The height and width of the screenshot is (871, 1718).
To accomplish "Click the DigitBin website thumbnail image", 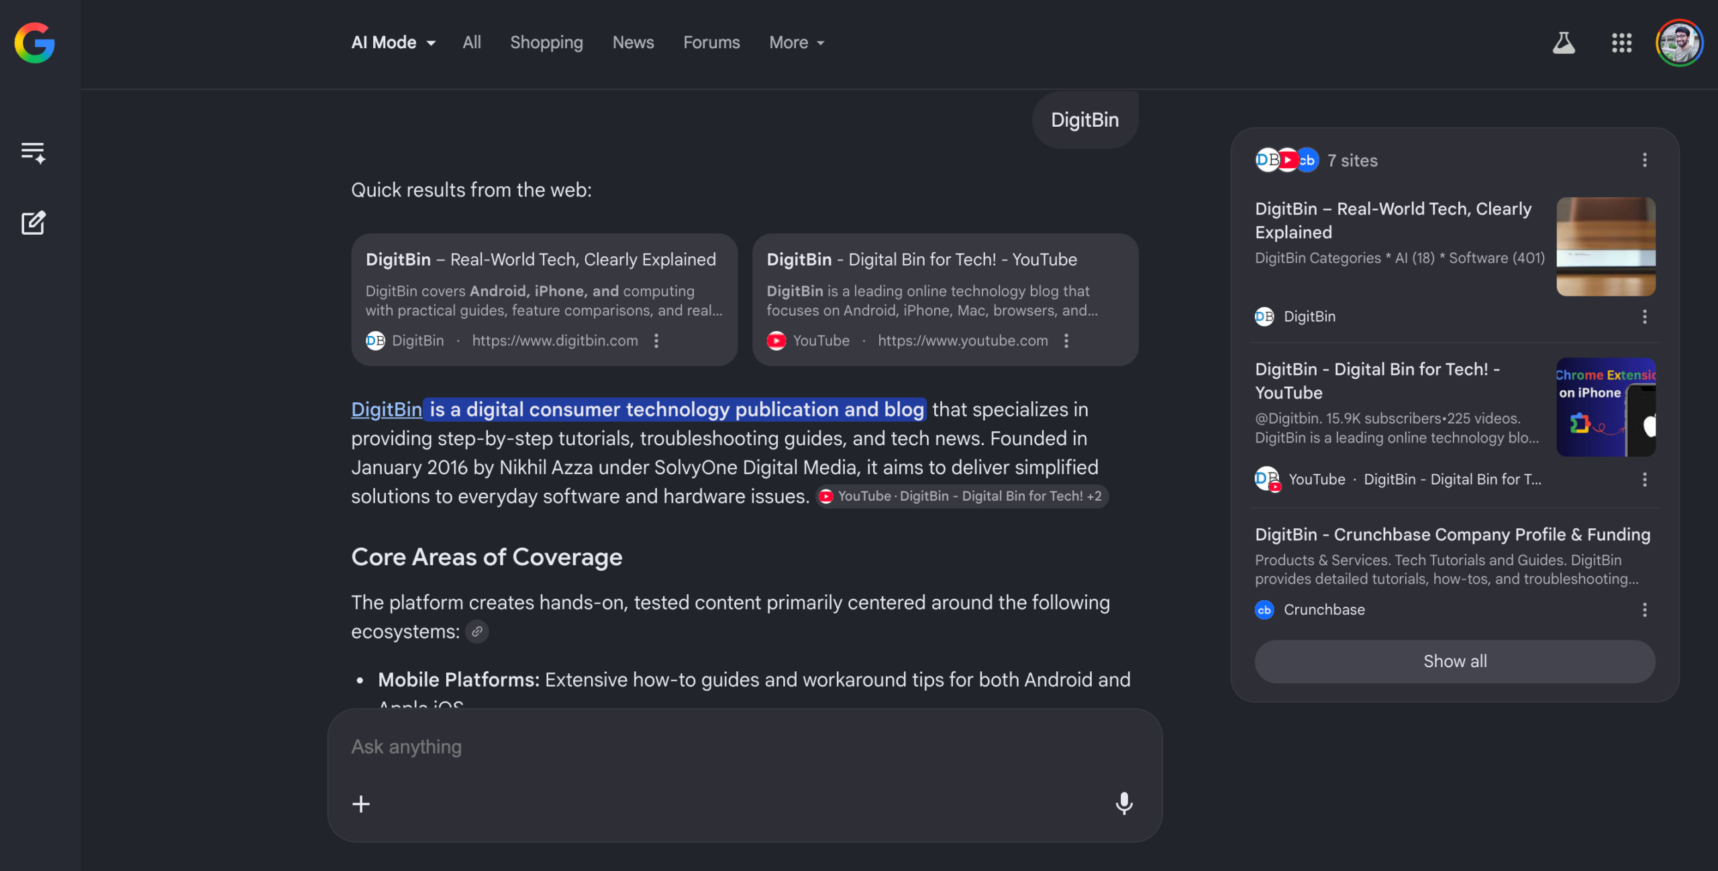I will point(1606,247).
